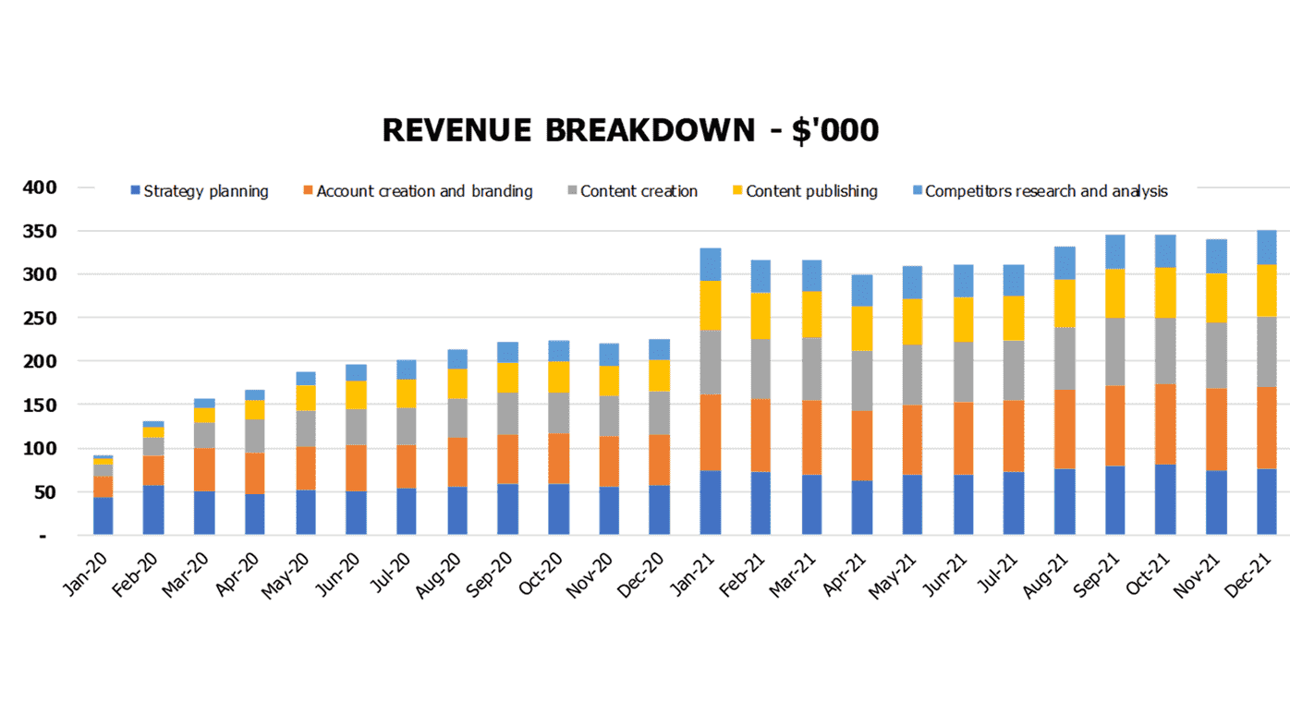Click the 200 y-axis value
Image resolution: width=1290 pixels, height=726 pixels.
[x=40, y=361]
